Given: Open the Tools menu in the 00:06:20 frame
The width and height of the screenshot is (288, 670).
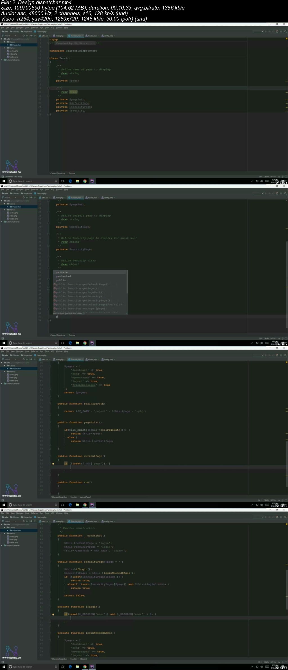Looking at the screenshot, I should tap(47, 352).
